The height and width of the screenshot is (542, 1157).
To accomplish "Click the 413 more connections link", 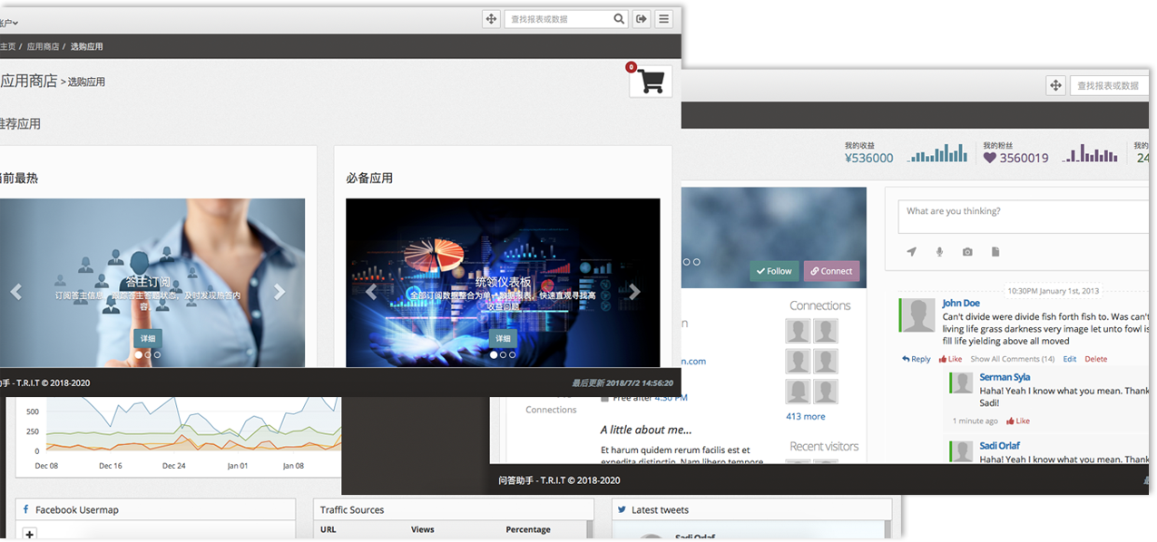I will coord(806,417).
